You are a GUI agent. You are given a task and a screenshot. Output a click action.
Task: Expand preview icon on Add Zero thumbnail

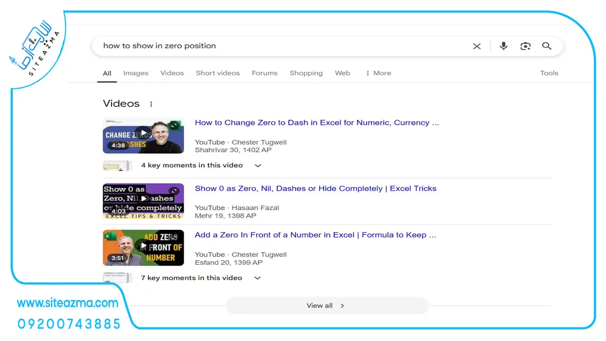(x=174, y=238)
